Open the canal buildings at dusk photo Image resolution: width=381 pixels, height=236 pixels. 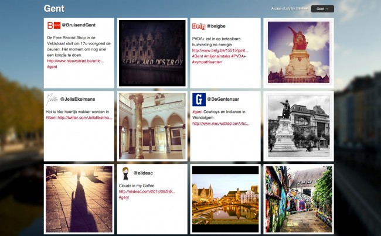(x=226, y=199)
